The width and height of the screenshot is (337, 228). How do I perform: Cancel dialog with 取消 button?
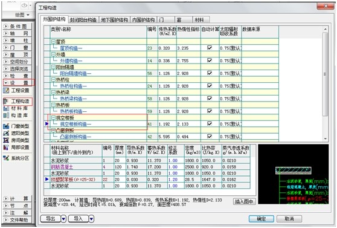click(x=289, y=219)
